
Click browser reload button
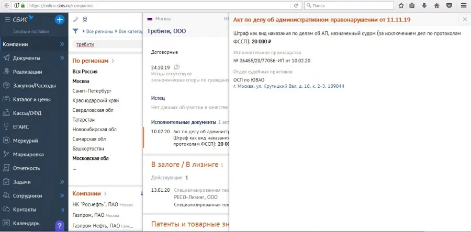click(296, 6)
